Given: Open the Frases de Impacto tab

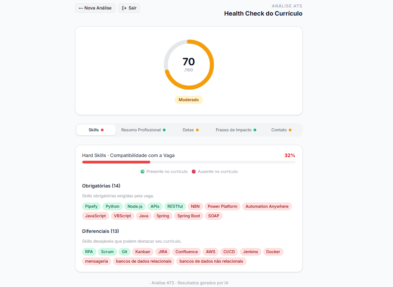Looking at the screenshot, I should coord(236,130).
